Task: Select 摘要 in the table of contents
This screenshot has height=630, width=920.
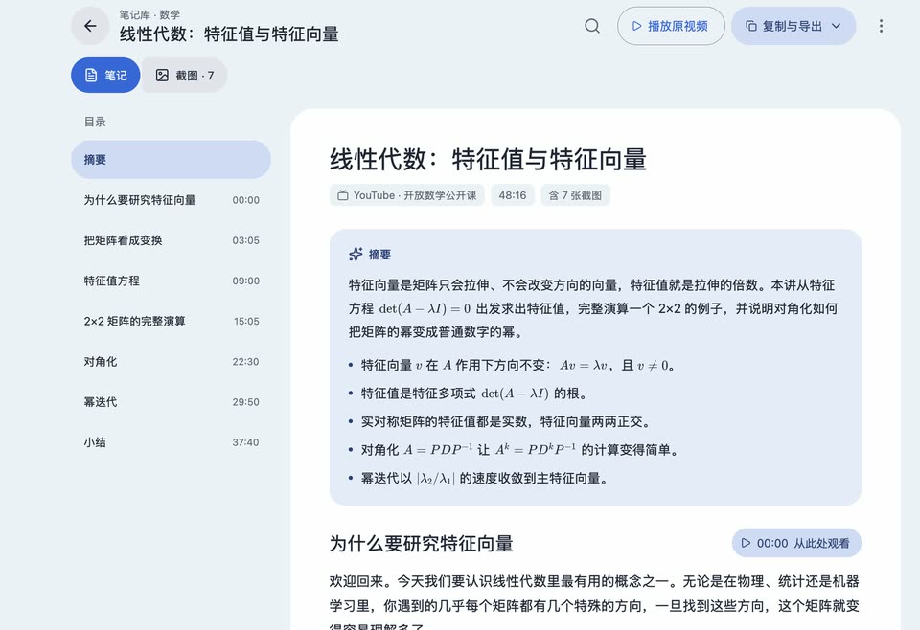Action: coord(171,159)
